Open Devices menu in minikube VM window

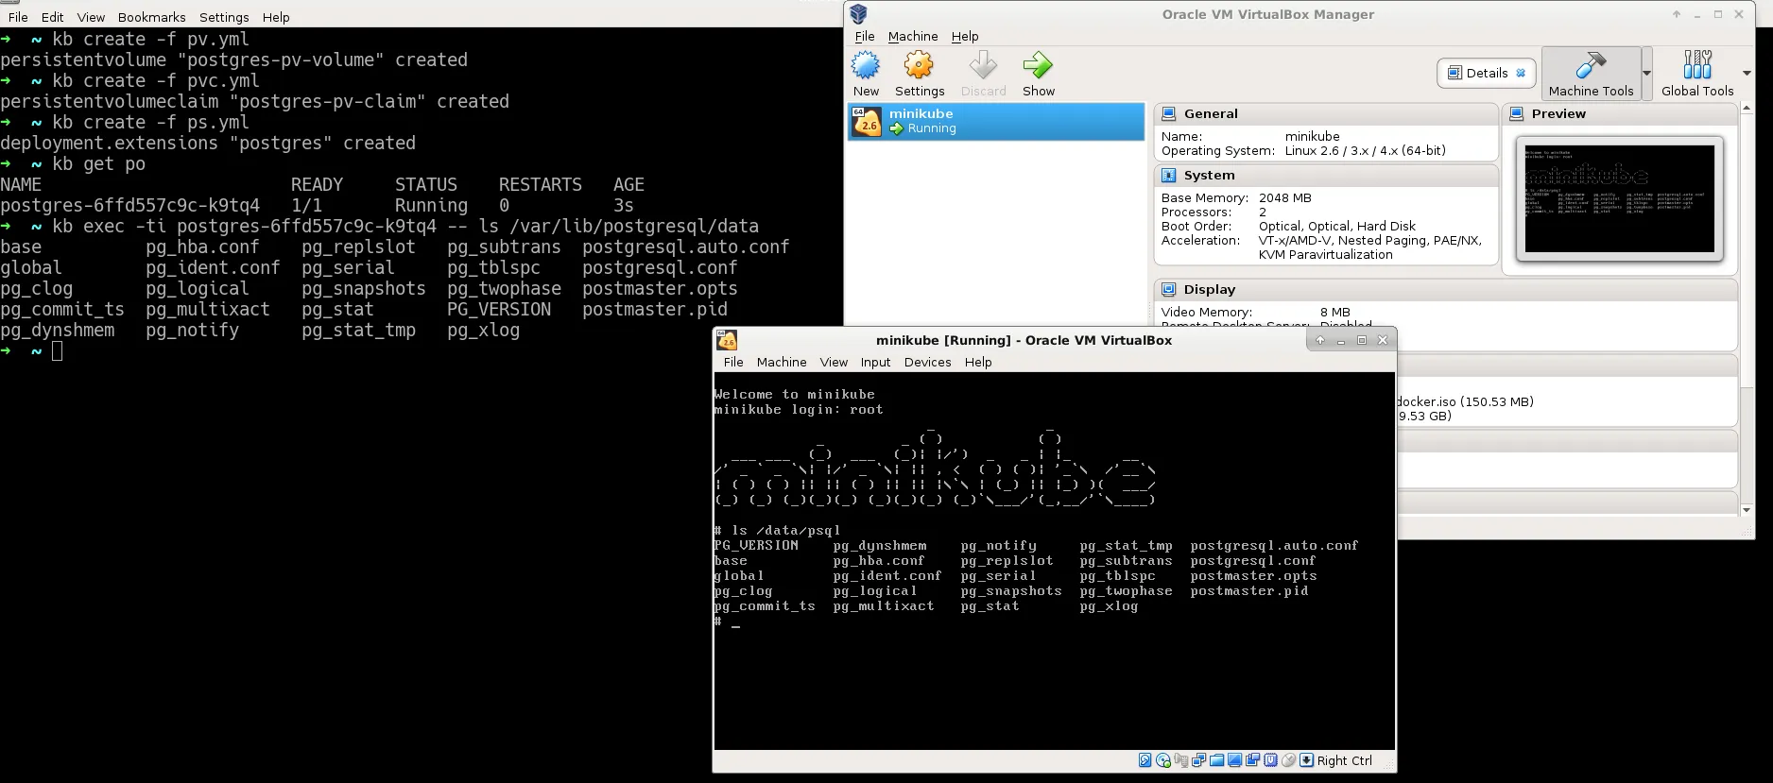click(x=927, y=362)
